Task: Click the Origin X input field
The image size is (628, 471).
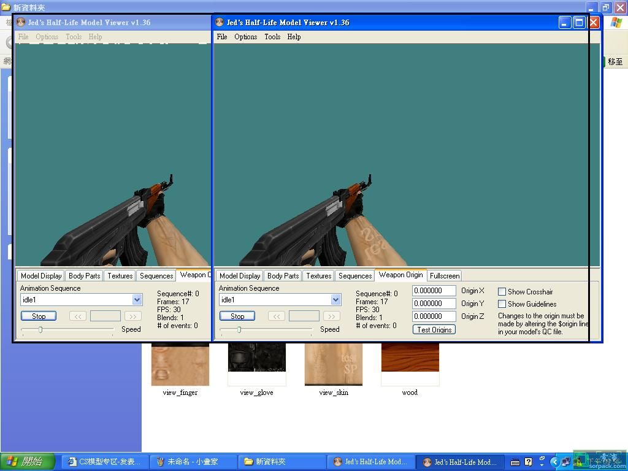Action: point(434,291)
